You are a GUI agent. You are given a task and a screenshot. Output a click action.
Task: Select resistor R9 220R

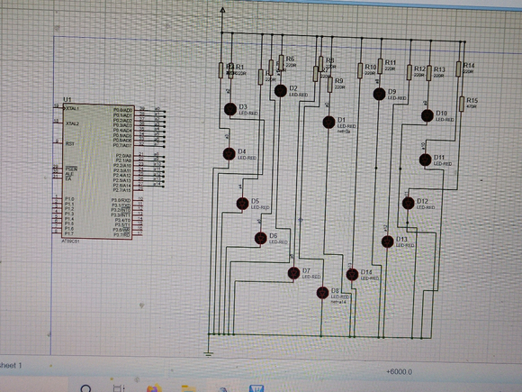point(330,85)
